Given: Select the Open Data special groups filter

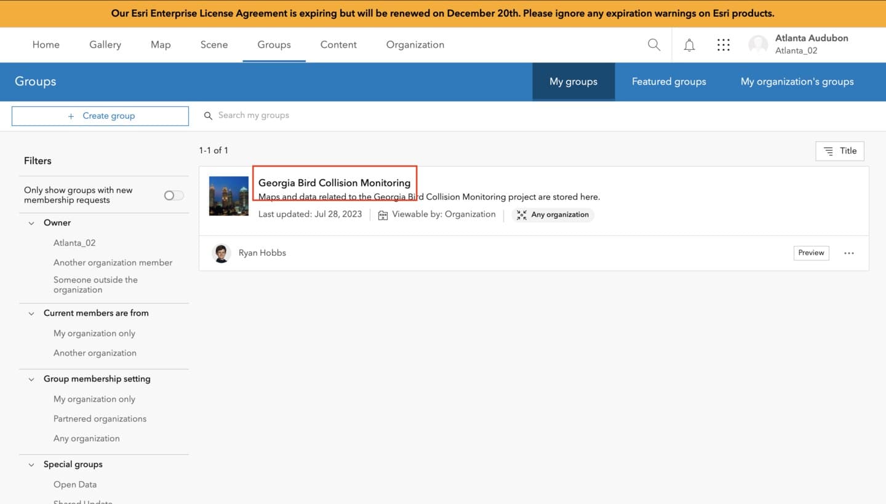Looking at the screenshot, I should (75, 484).
